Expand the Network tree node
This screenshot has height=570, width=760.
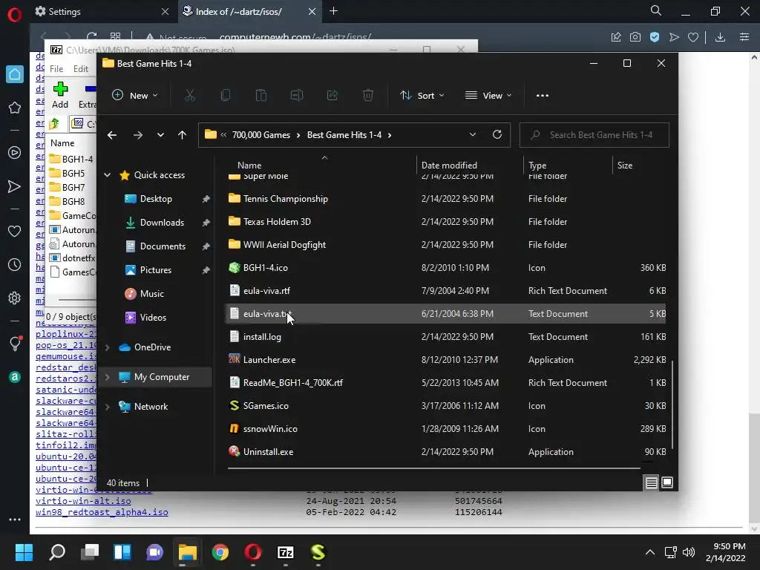[x=107, y=407]
